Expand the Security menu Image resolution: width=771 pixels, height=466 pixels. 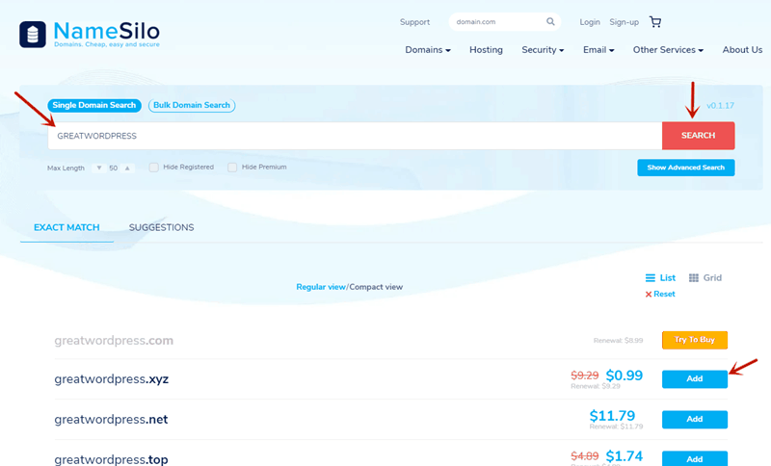coord(543,50)
